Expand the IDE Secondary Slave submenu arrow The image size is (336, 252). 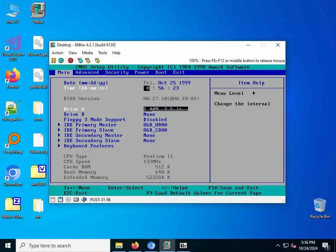[59, 140]
